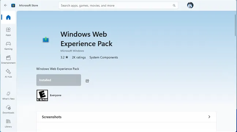The width and height of the screenshot is (237, 132).
Task: Open the Gaming section
Action: (x=8, y=46)
